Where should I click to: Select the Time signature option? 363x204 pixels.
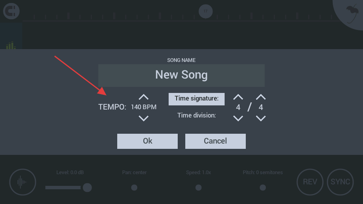[197, 99]
